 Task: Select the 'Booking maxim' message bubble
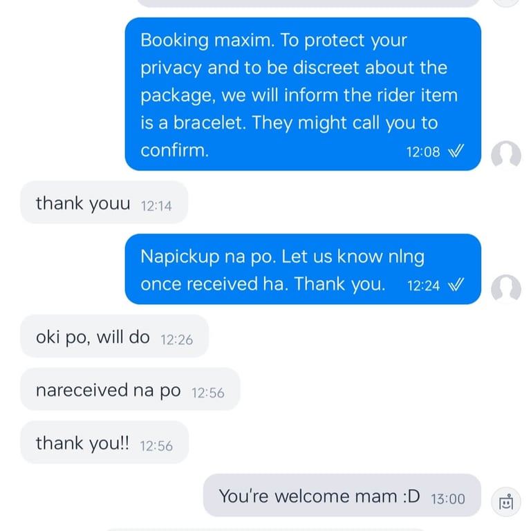(x=303, y=94)
